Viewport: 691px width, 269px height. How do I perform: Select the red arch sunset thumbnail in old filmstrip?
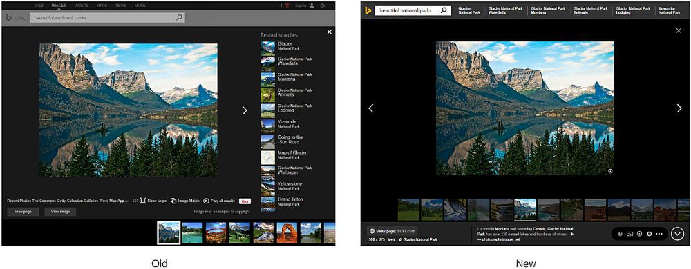(x=216, y=232)
